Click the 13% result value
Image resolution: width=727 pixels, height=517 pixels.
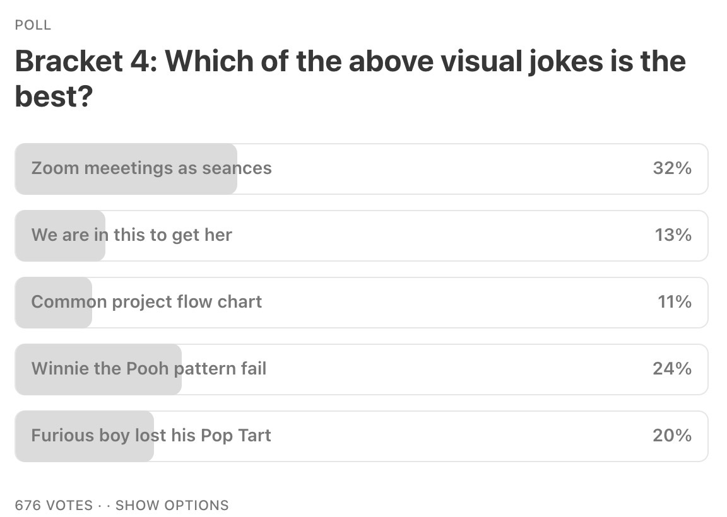click(673, 235)
